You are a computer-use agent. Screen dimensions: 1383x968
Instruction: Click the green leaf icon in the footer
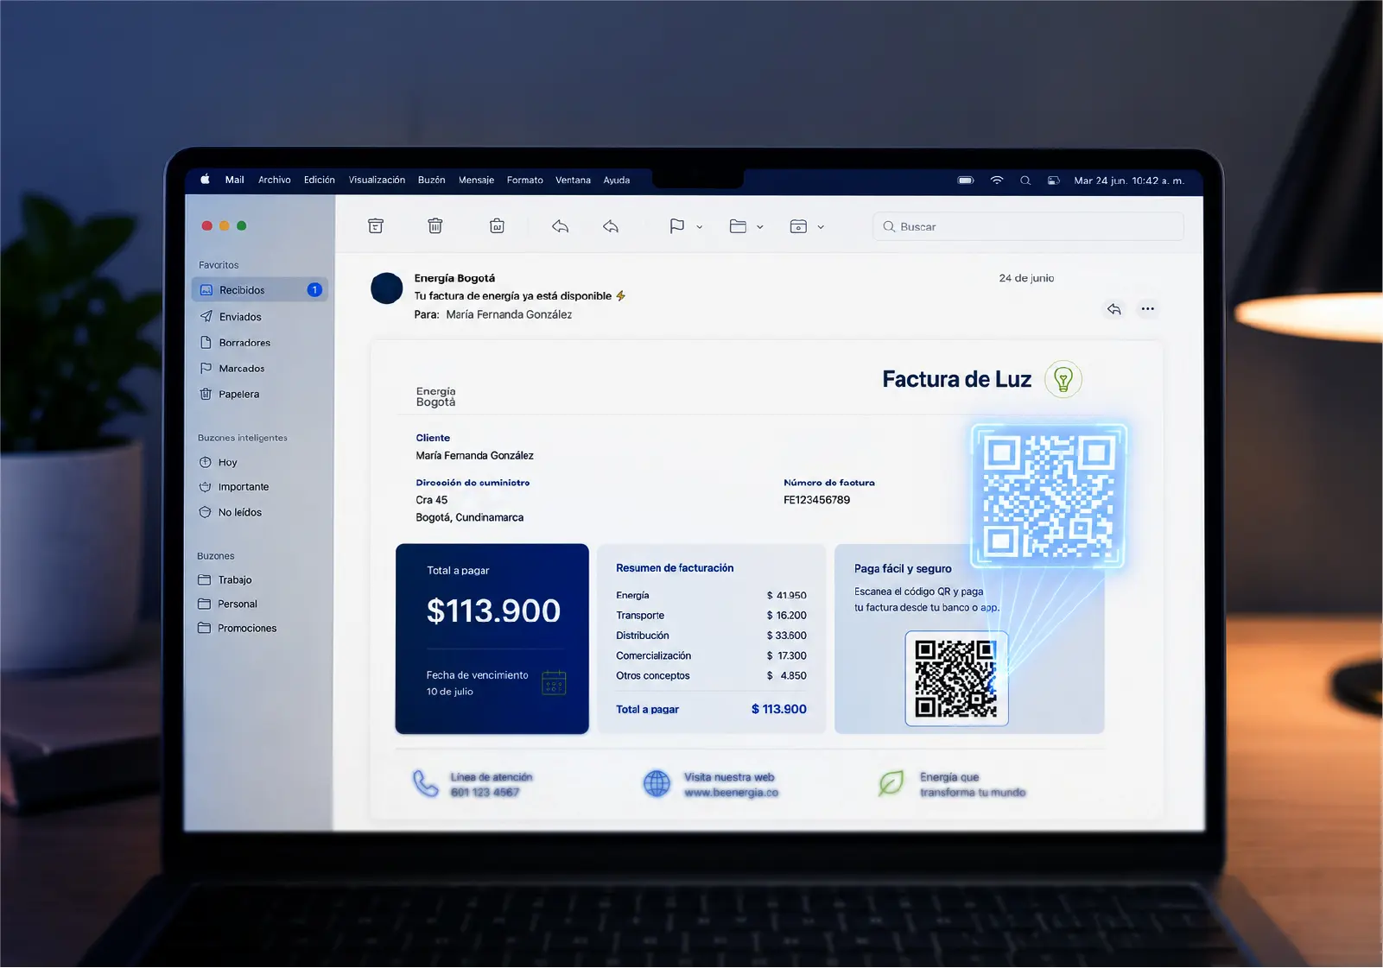pos(891,783)
